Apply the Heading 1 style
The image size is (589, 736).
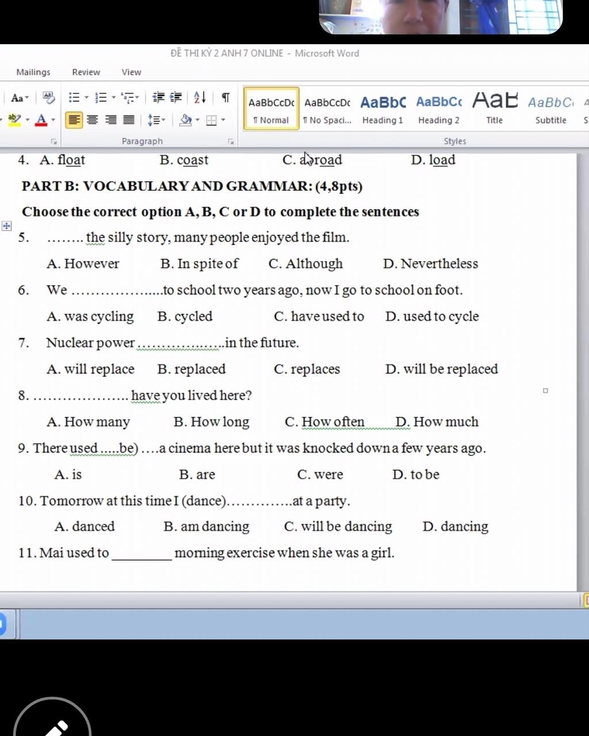383,109
